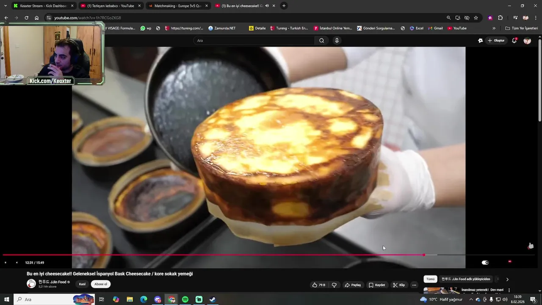Open the Zamunda.NET bookmark
The width and height of the screenshot is (542, 305).
[222, 28]
